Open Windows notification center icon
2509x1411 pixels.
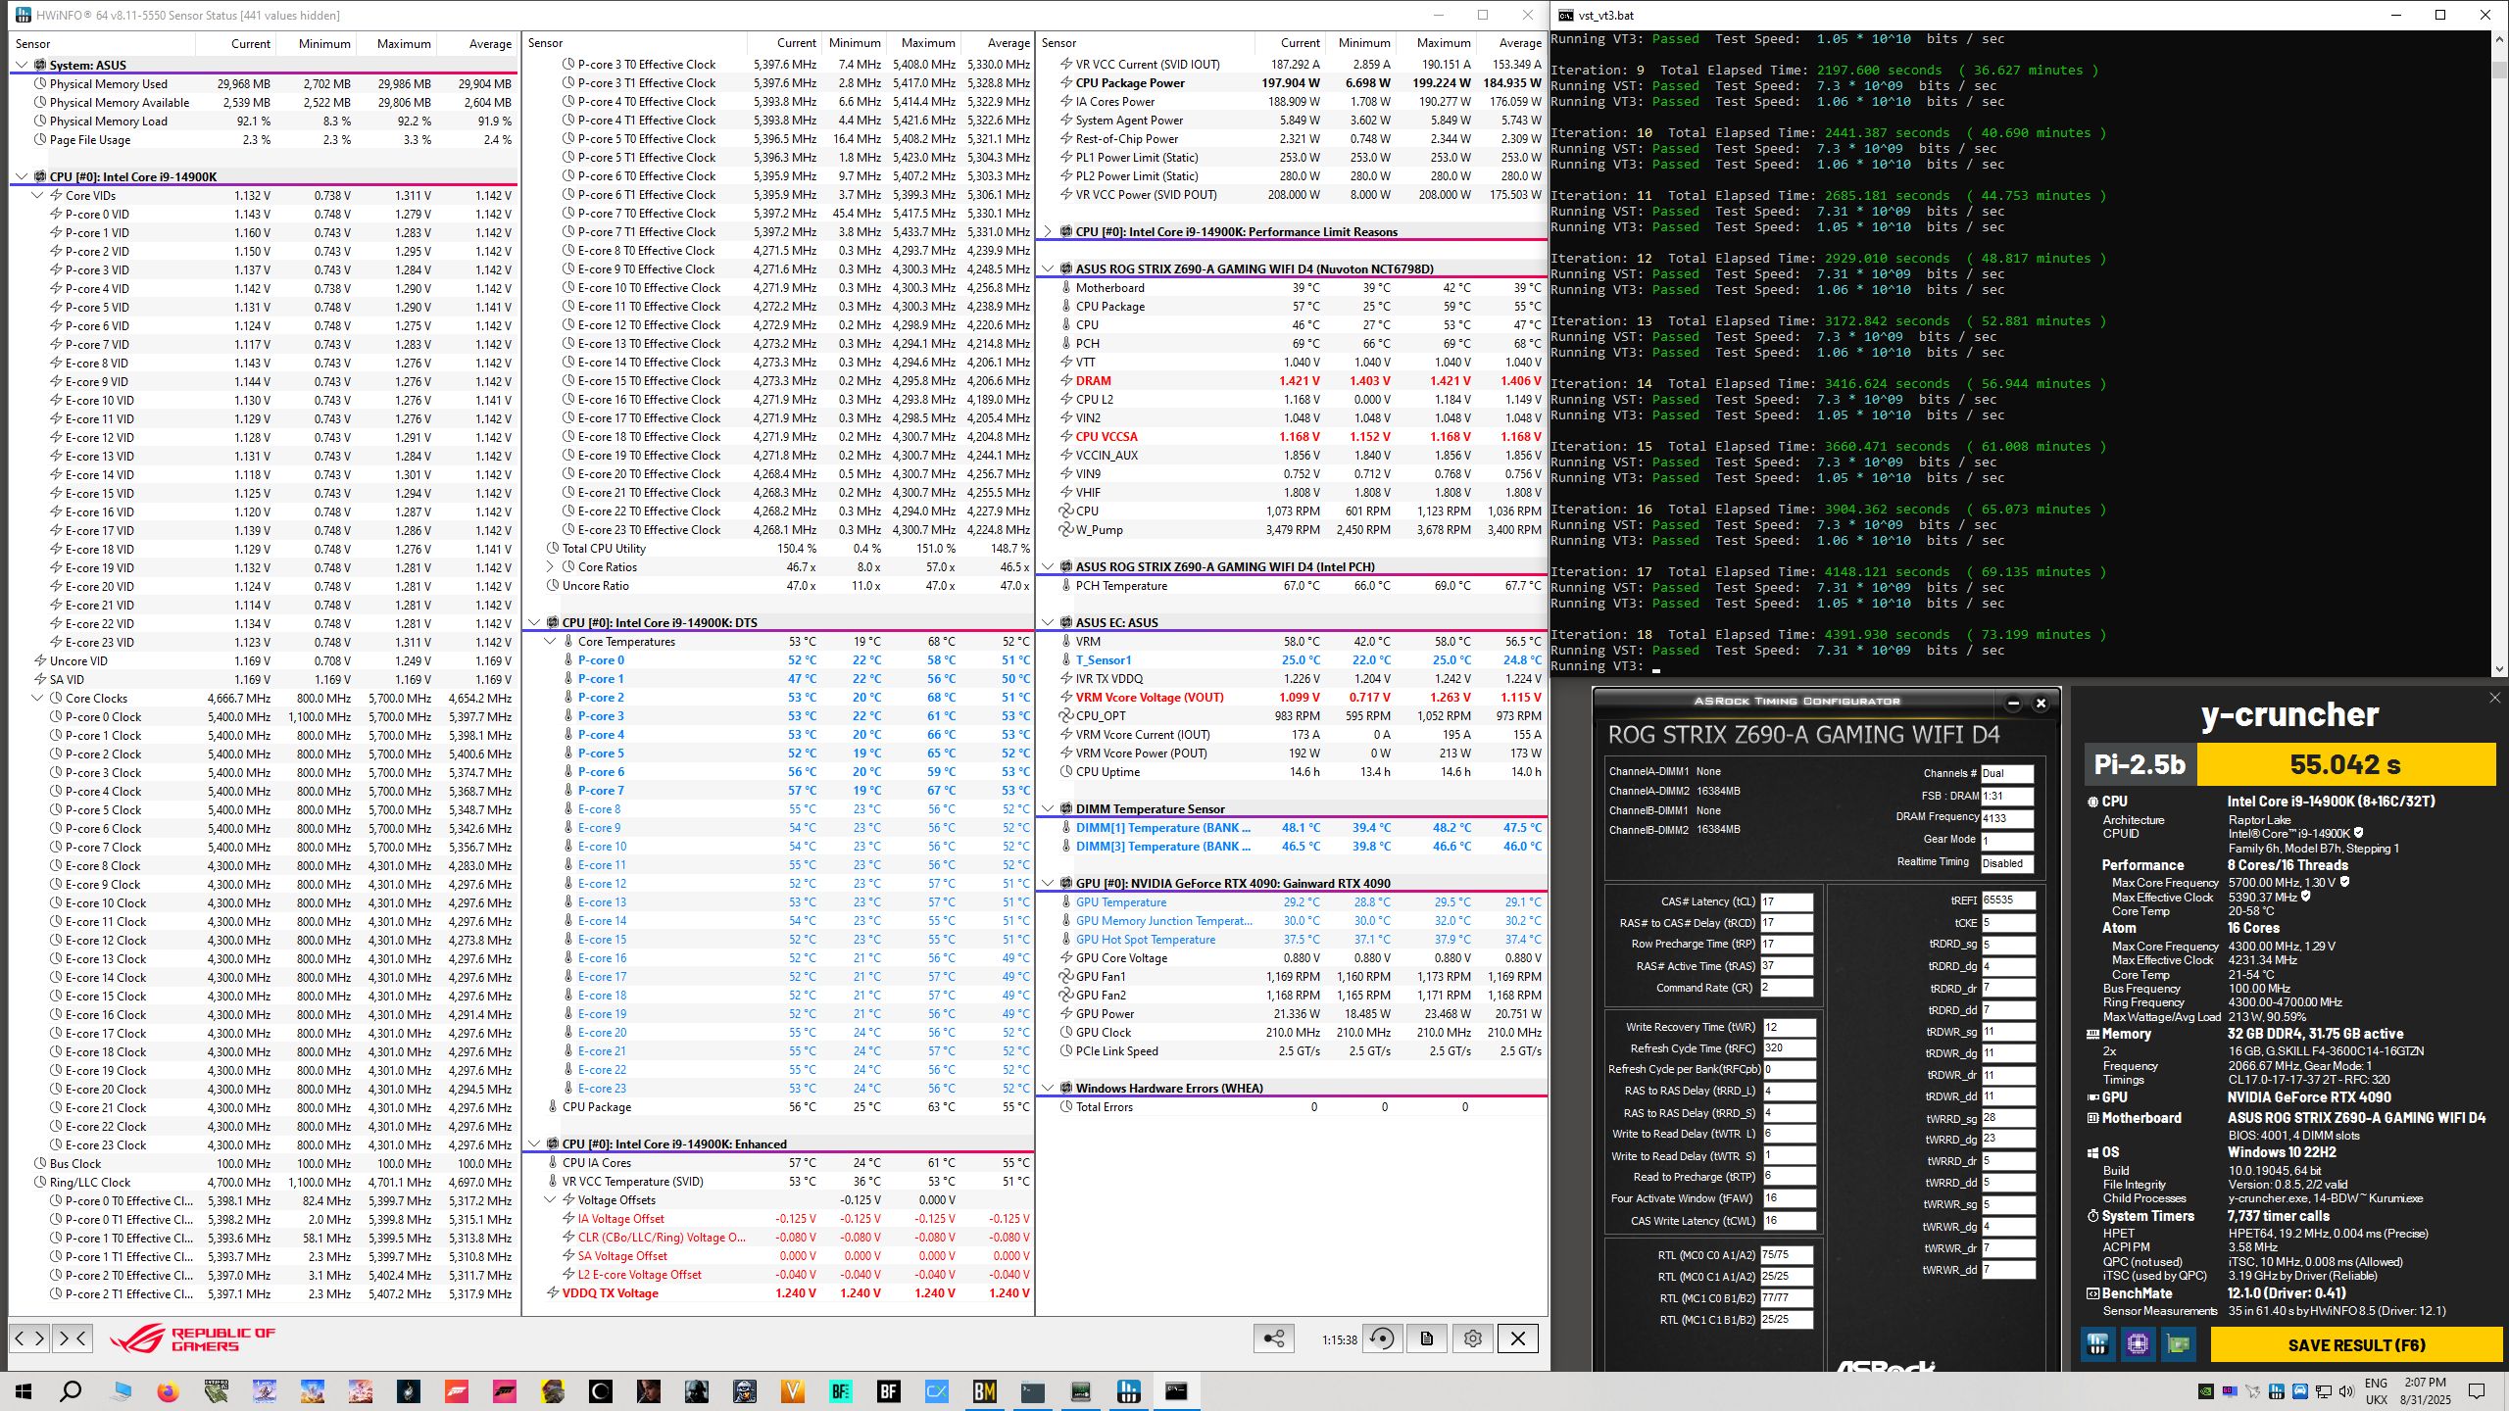tap(2477, 1391)
